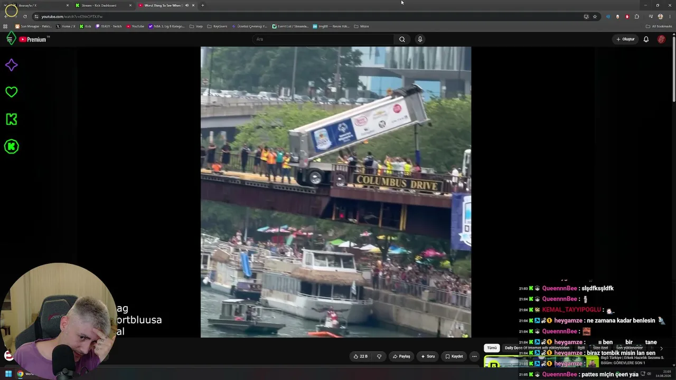
Task: Show more filter chips with the right arrow
Action: pos(661,348)
